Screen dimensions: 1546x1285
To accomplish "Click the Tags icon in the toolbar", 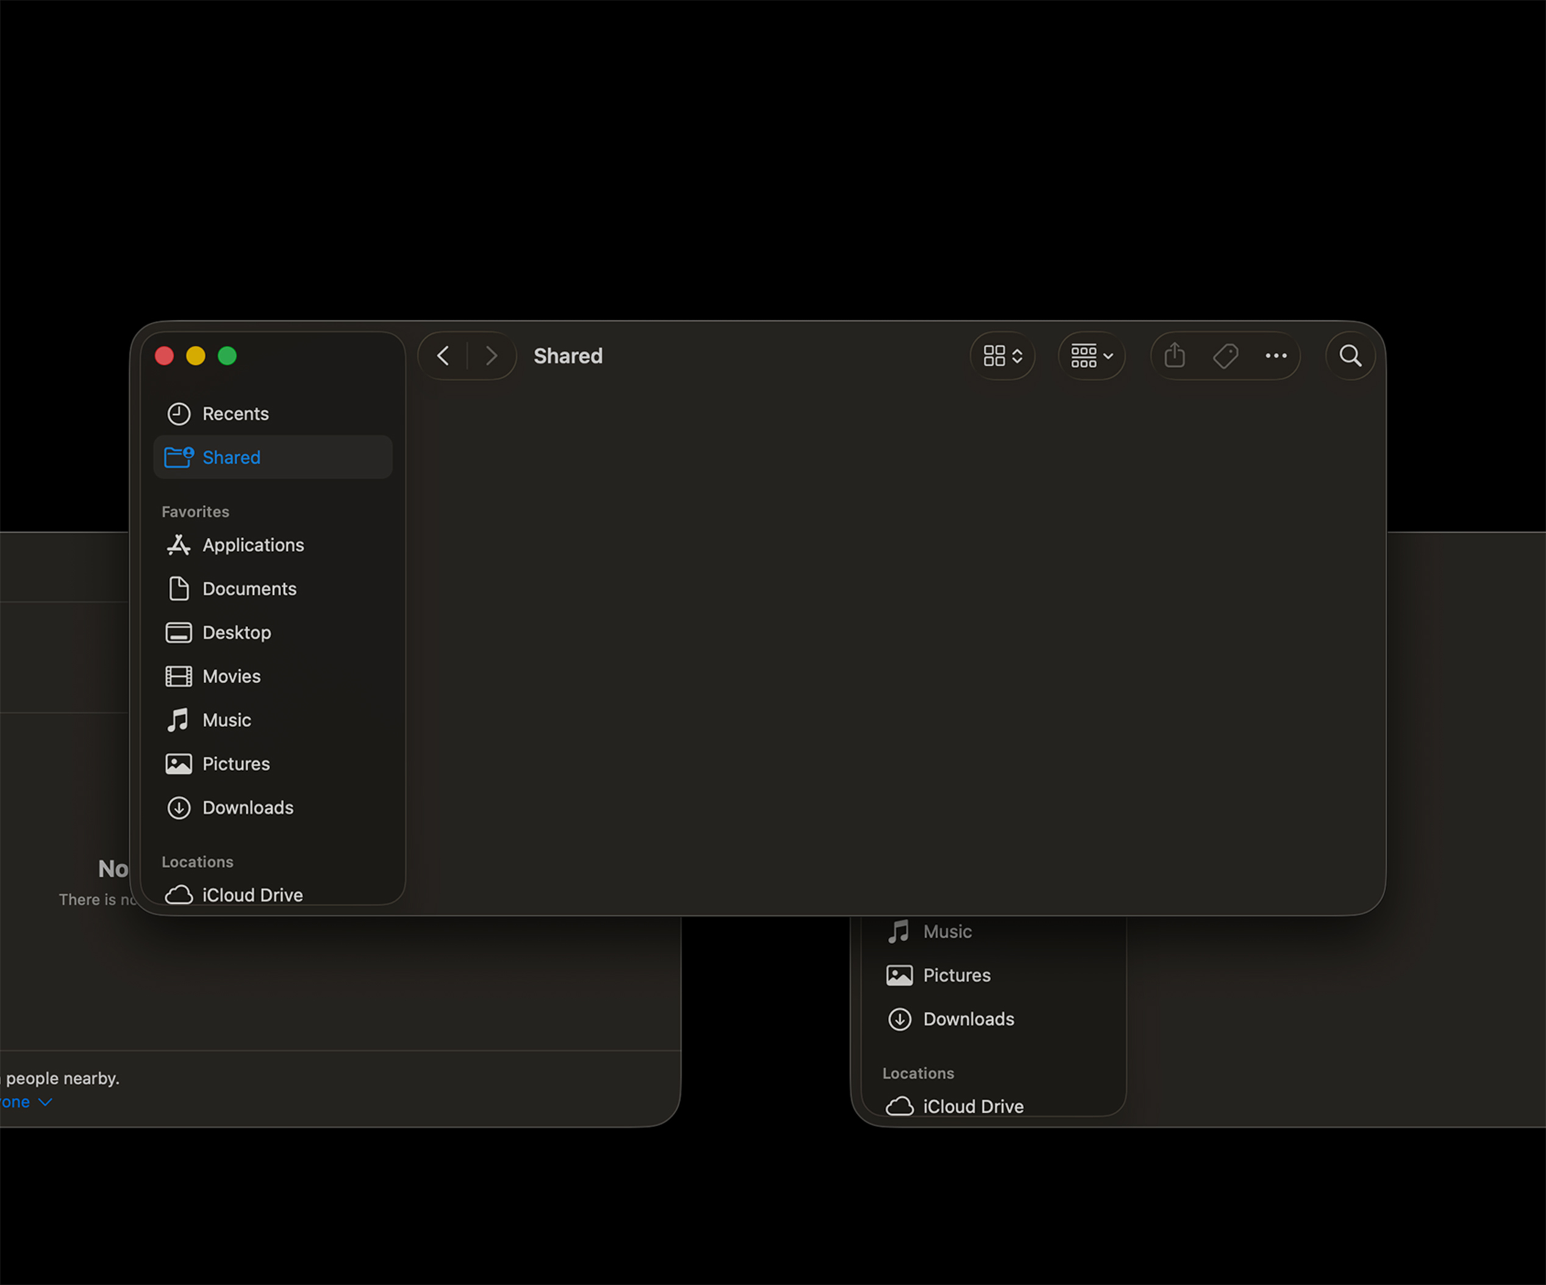I will (1226, 356).
